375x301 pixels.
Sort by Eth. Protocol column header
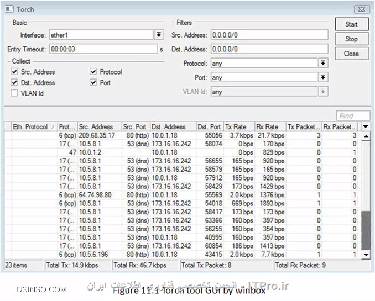(35, 126)
